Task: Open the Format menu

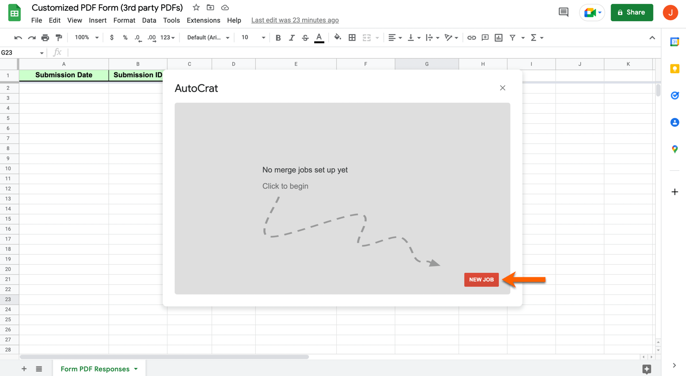Action: [x=124, y=20]
